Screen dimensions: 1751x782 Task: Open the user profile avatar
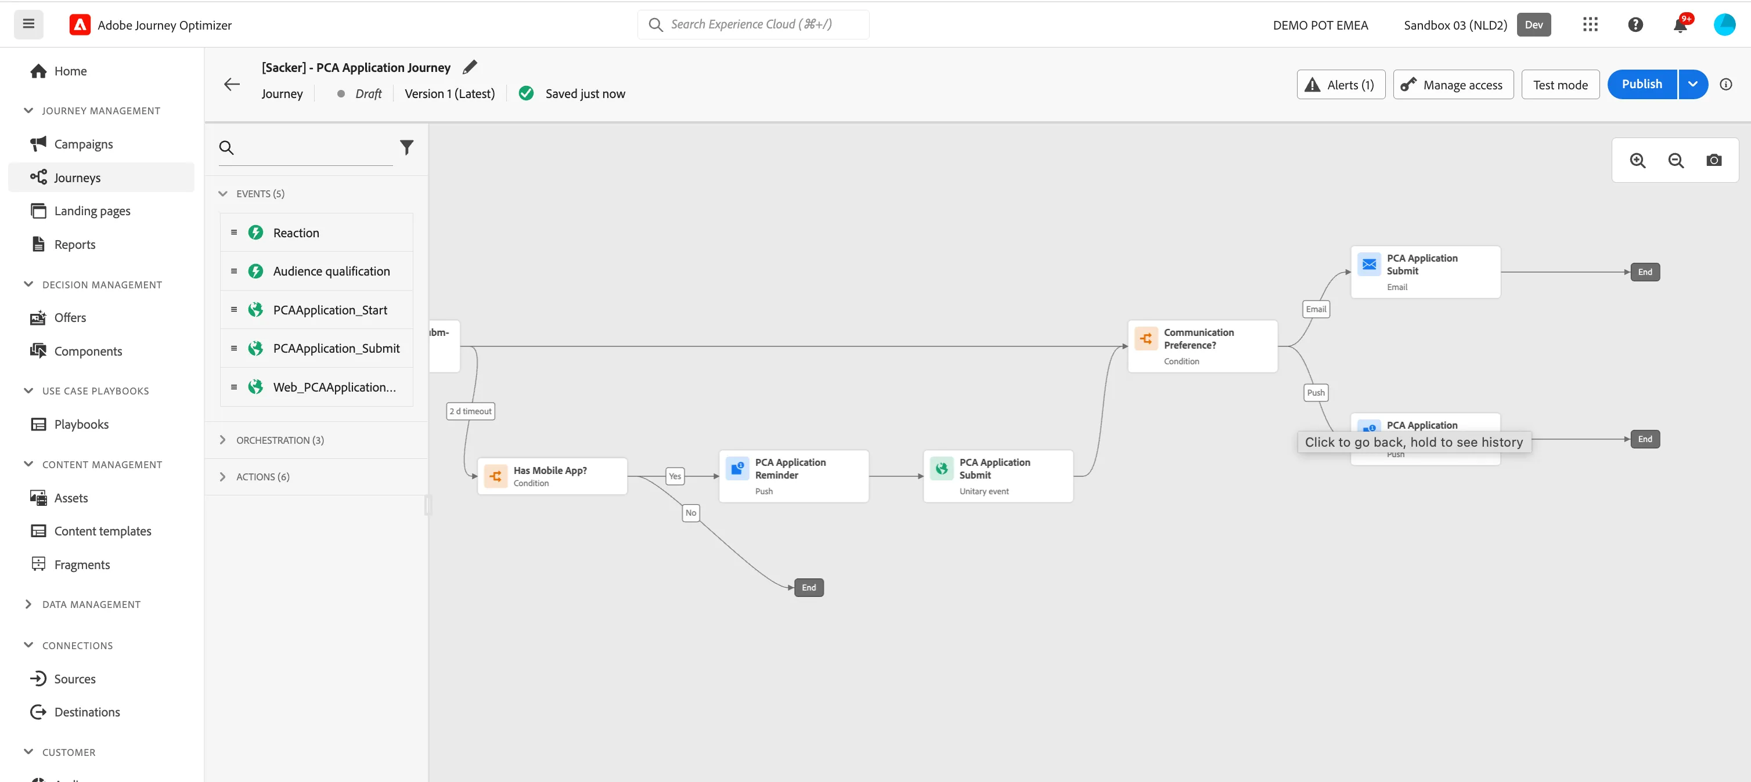[x=1724, y=24]
